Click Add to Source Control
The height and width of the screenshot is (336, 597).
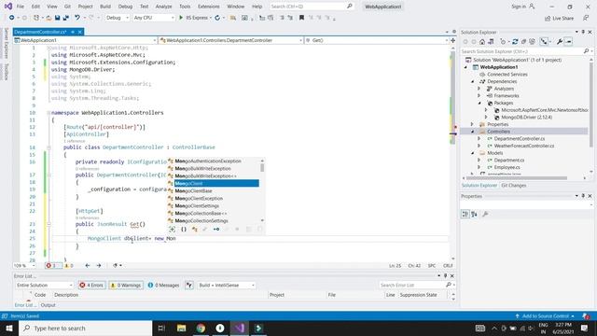[545, 315]
